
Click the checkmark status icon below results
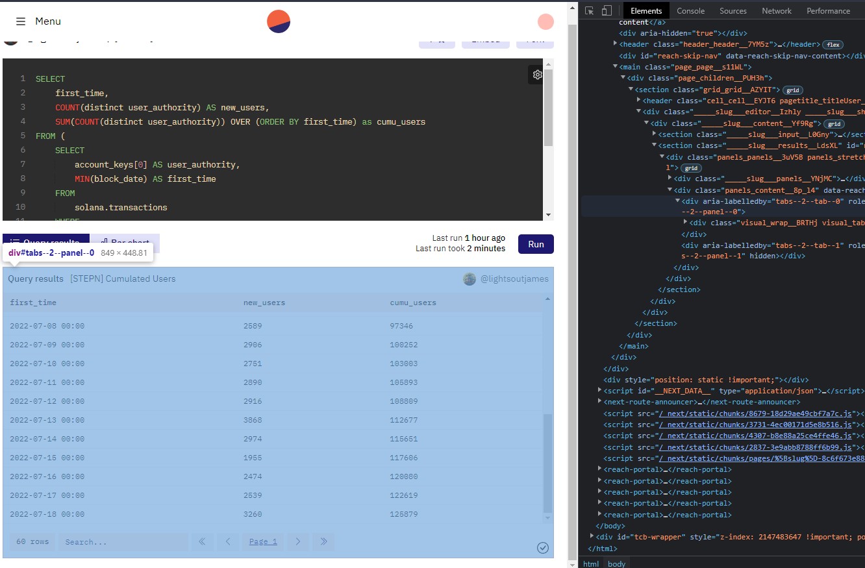click(x=543, y=548)
